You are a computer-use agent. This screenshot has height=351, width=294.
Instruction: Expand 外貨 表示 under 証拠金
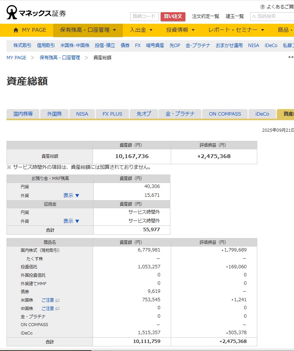click(x=71, y=221)
